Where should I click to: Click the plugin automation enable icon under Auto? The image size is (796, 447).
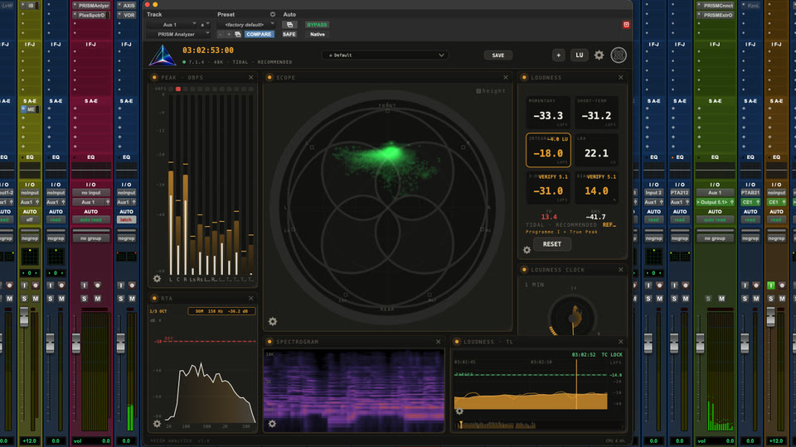tap(289, 24)
